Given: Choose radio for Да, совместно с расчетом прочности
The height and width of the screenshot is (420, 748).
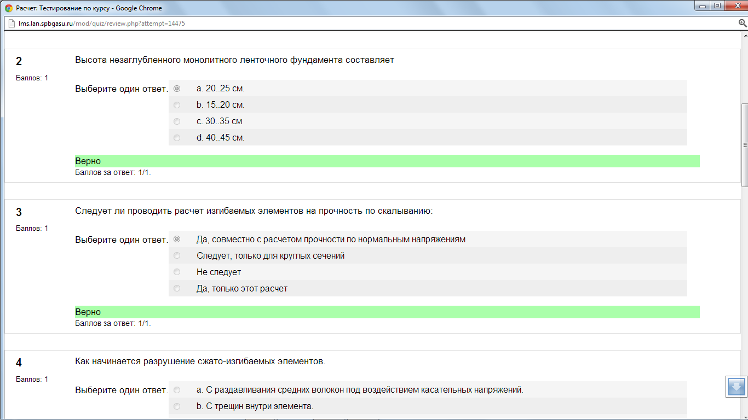Looking at the screenshot, I should pos(177,239).
